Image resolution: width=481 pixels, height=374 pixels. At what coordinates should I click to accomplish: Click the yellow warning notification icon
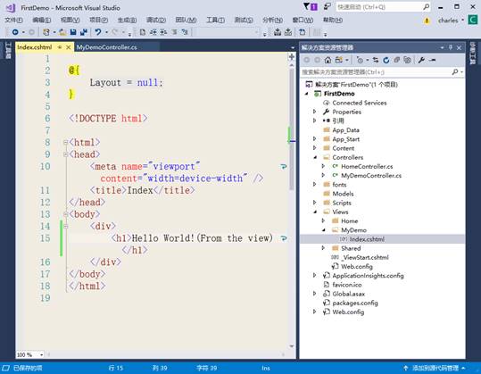pos(427,21)
